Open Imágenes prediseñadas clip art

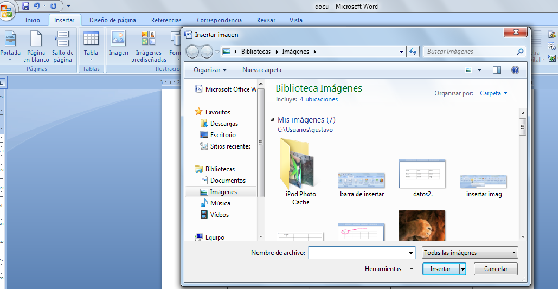point(149,40)
